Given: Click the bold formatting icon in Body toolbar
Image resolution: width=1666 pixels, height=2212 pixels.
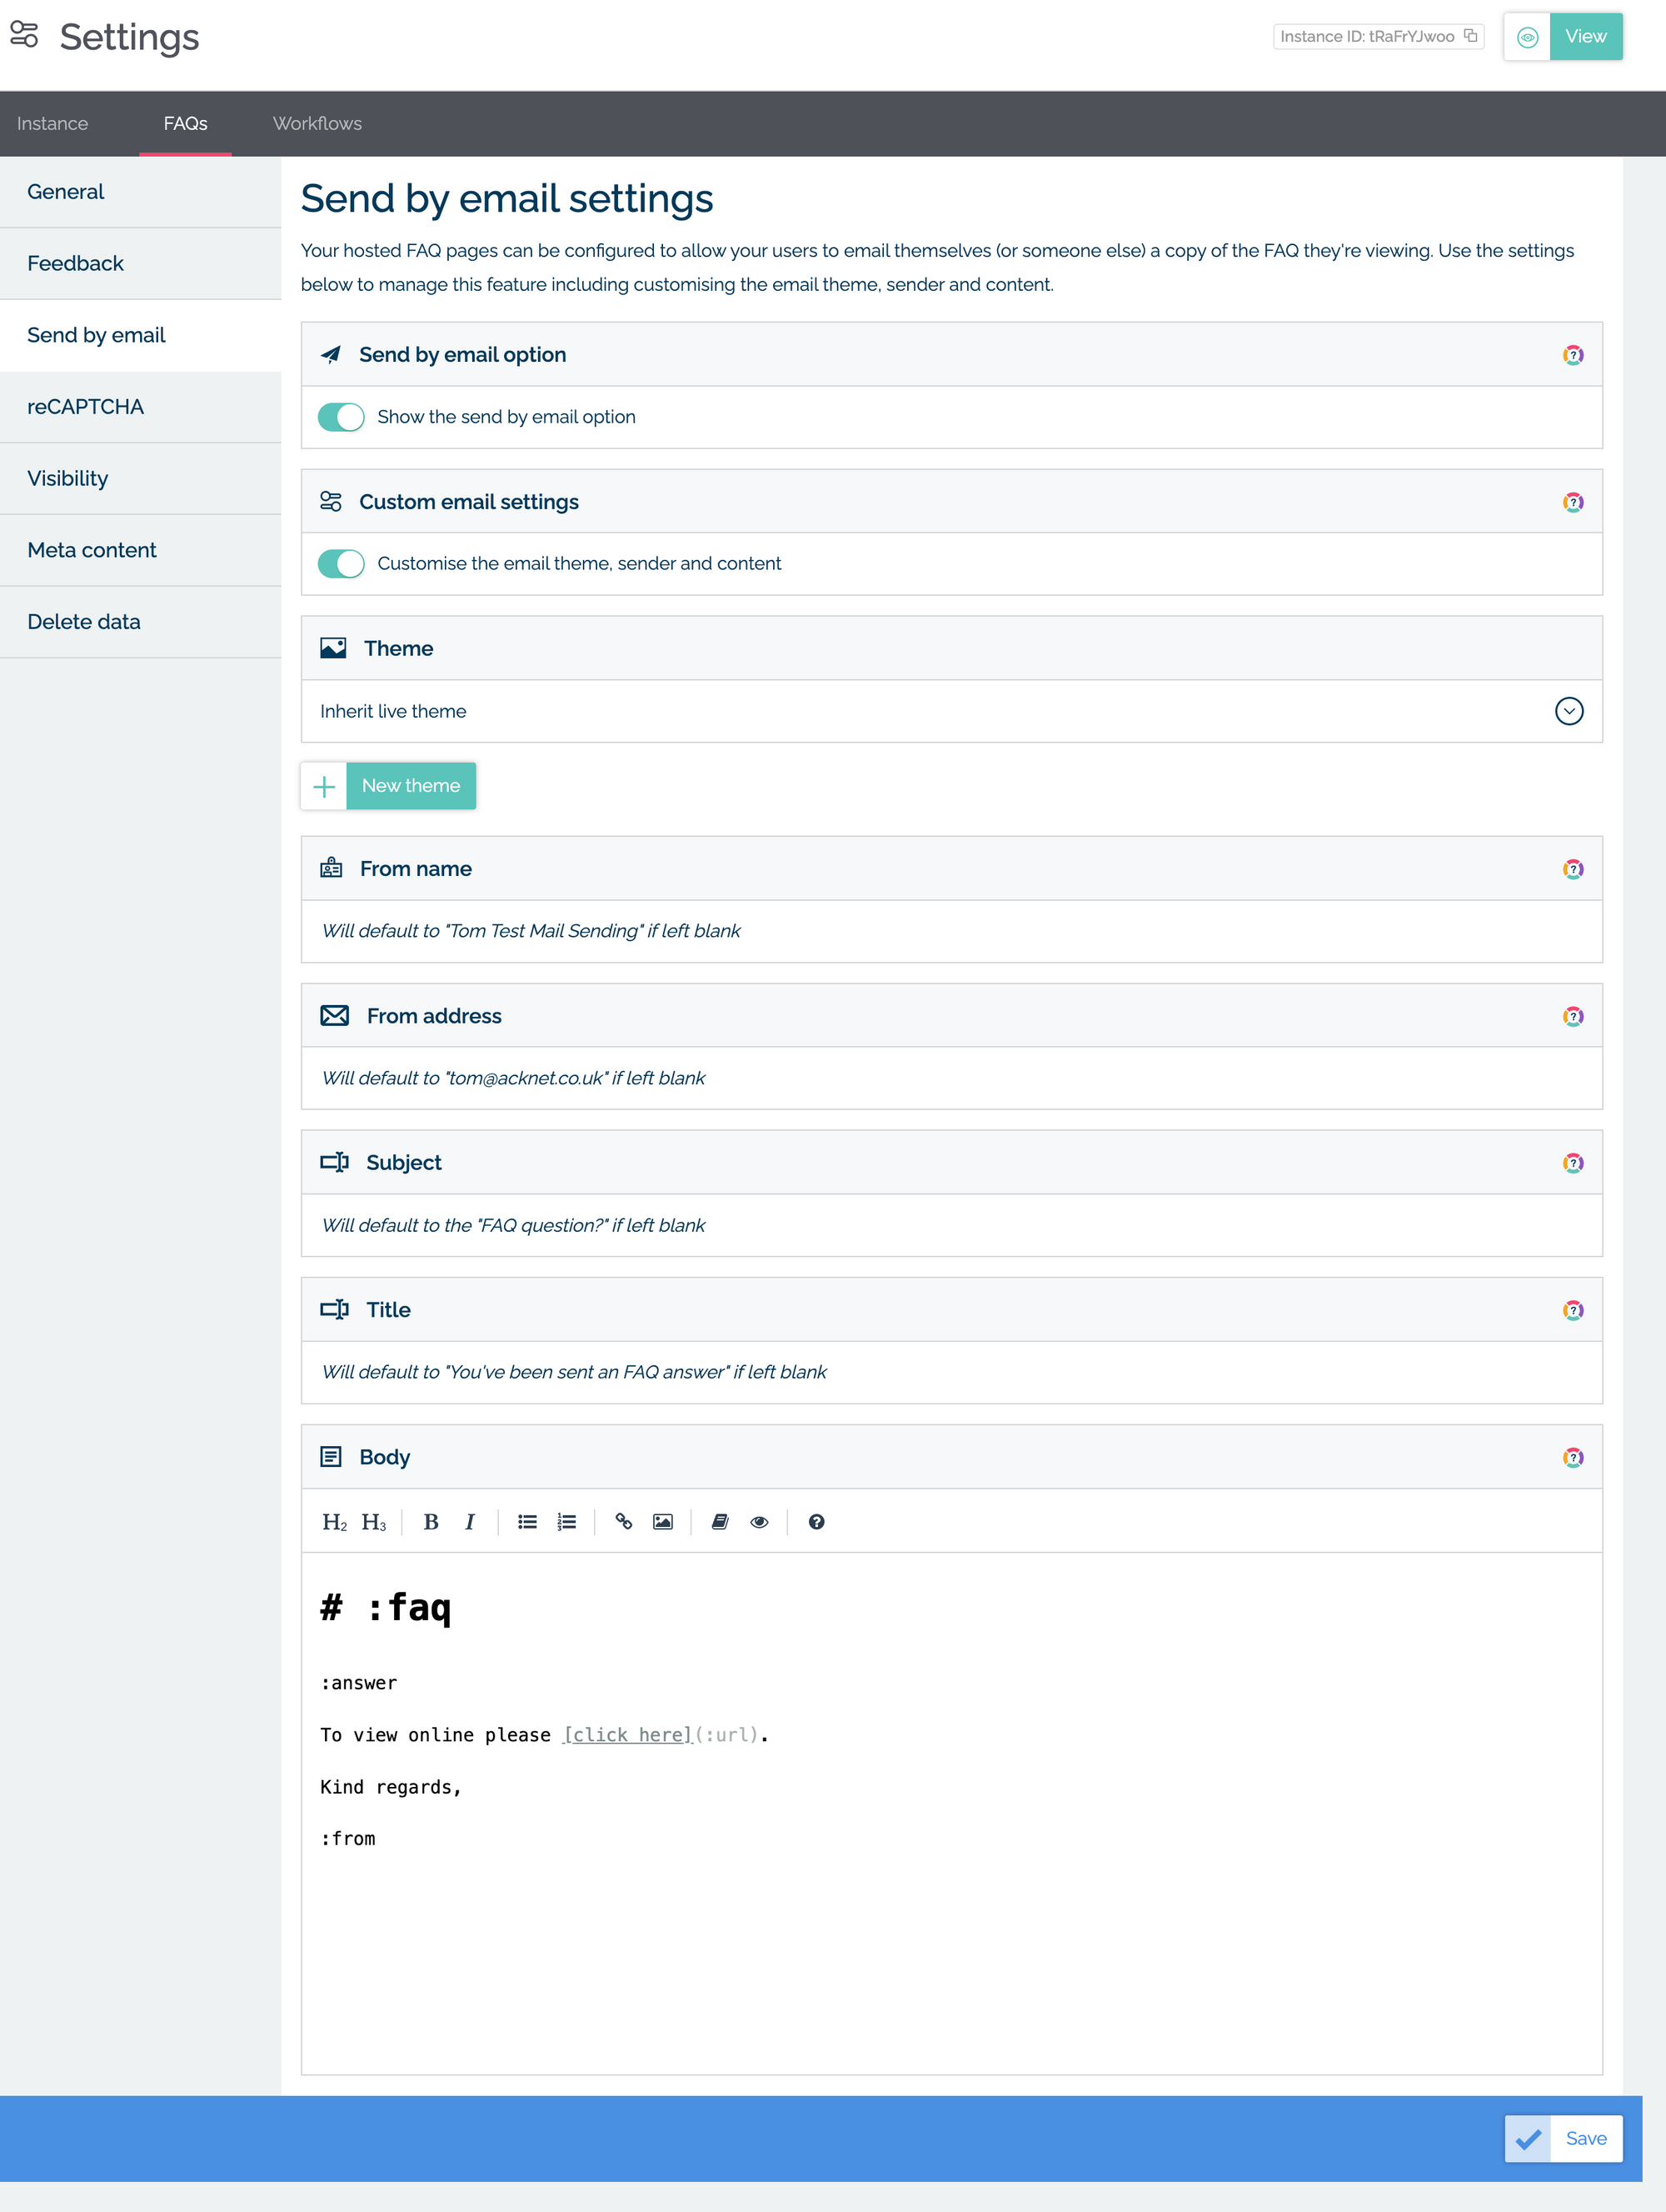Looking at the screenshot, I should 429,1522.
